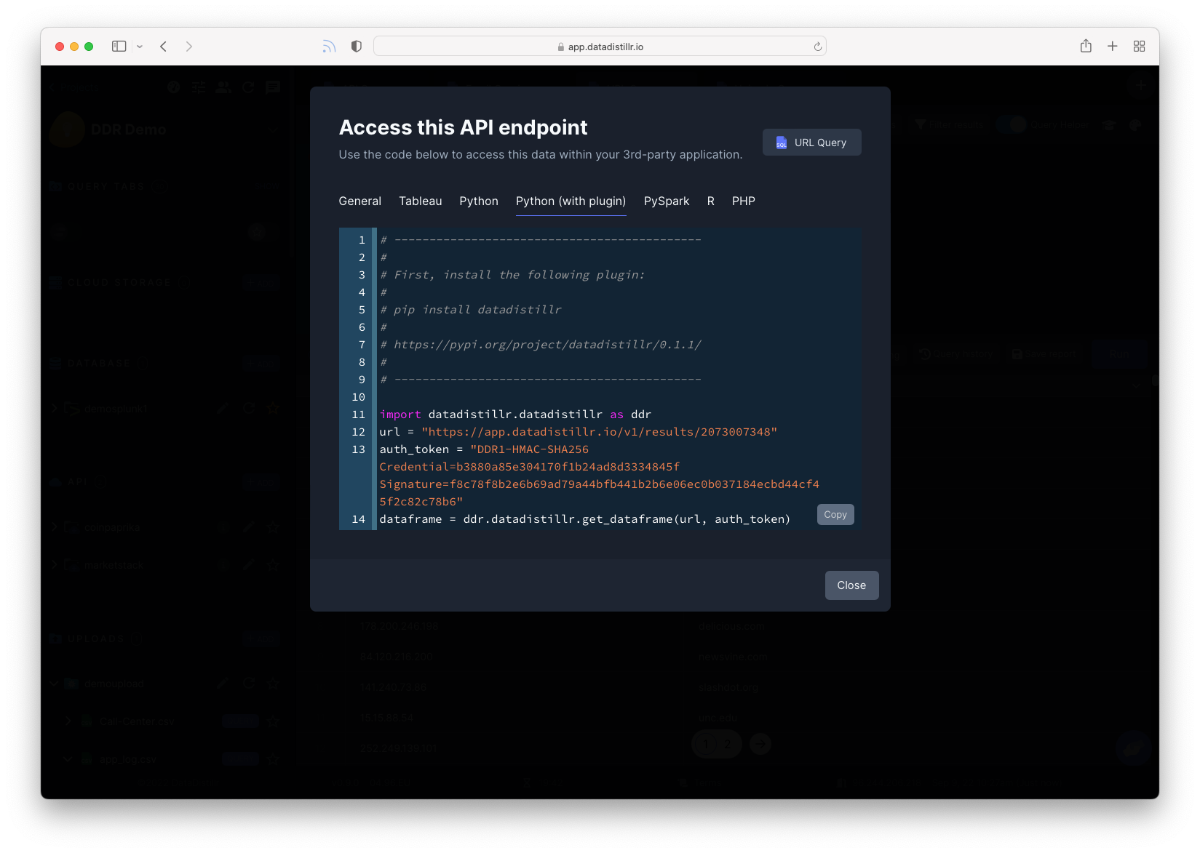Click the 'import datadistillr.datadistillr as ddr' line
The image size is (1200, 853).
[515, 415]
